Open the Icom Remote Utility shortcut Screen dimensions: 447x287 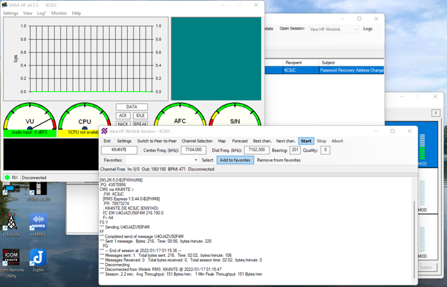click(x=11, y=263)
